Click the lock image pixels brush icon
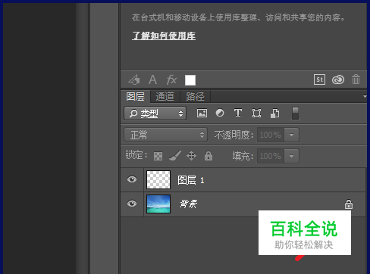This screenshot has width=370, height=274. (175, 156)
